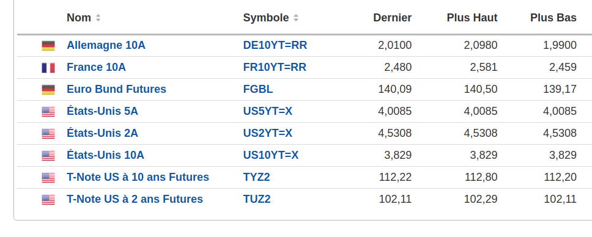Click the German flag beside Euro Bund Futures
The width and height of the screenshot is (592, 237).
tap(48, 89)
